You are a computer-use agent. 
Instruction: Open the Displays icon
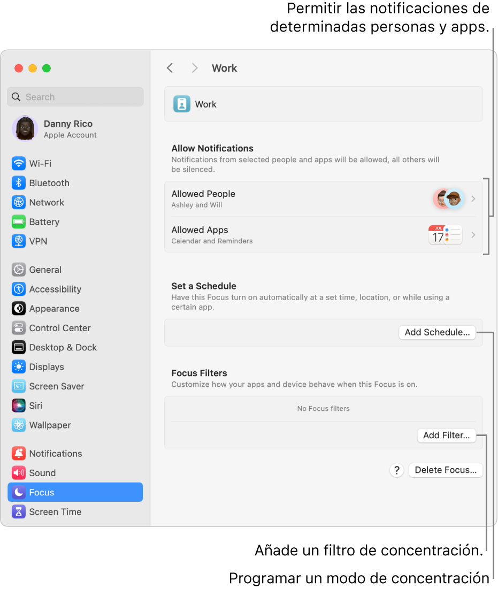coord(18,366)
